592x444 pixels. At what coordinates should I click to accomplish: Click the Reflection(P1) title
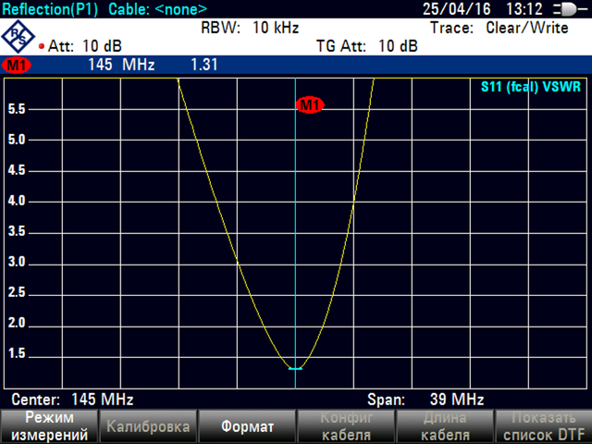point(51,9)
